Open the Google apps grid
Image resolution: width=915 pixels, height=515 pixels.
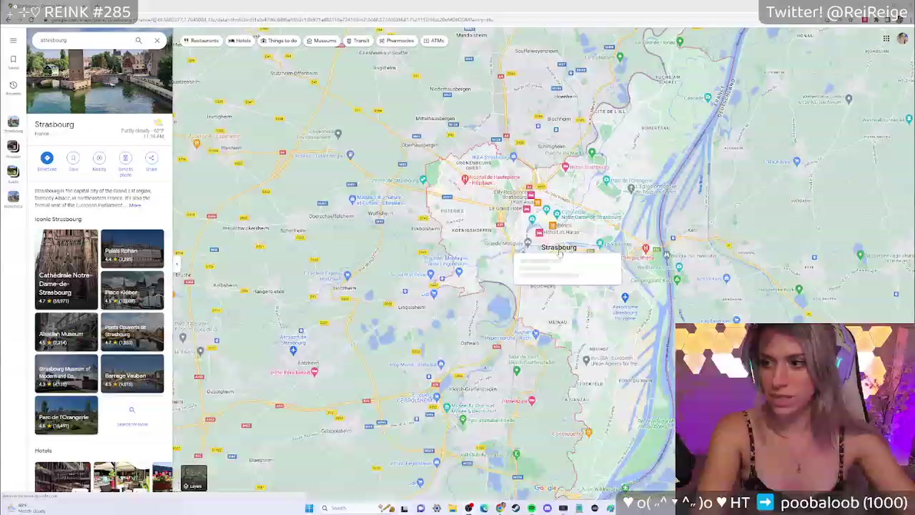point(886,39)
